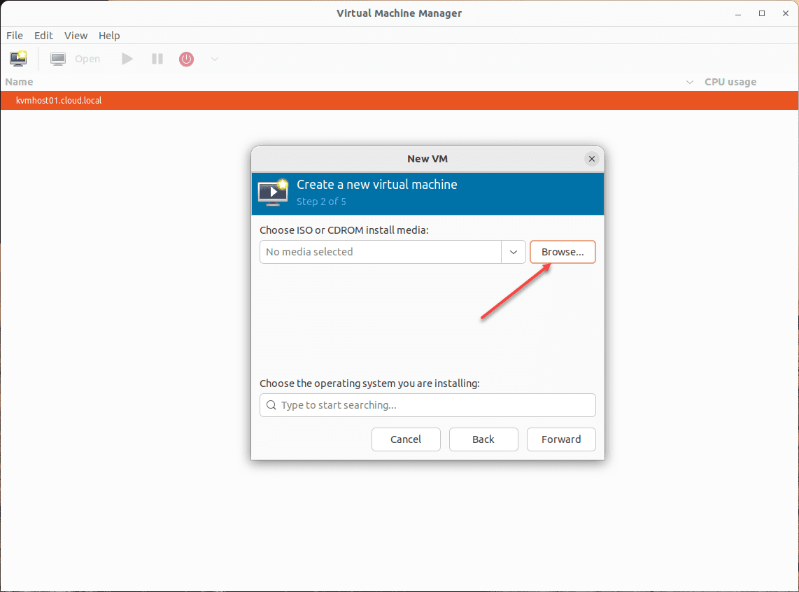Click the Open label in toolbar

click(87, 59)
